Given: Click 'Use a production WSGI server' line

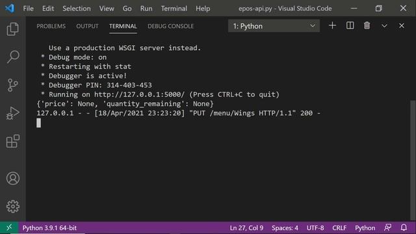Looking at the screenshot, I should [x=125, y=48].
